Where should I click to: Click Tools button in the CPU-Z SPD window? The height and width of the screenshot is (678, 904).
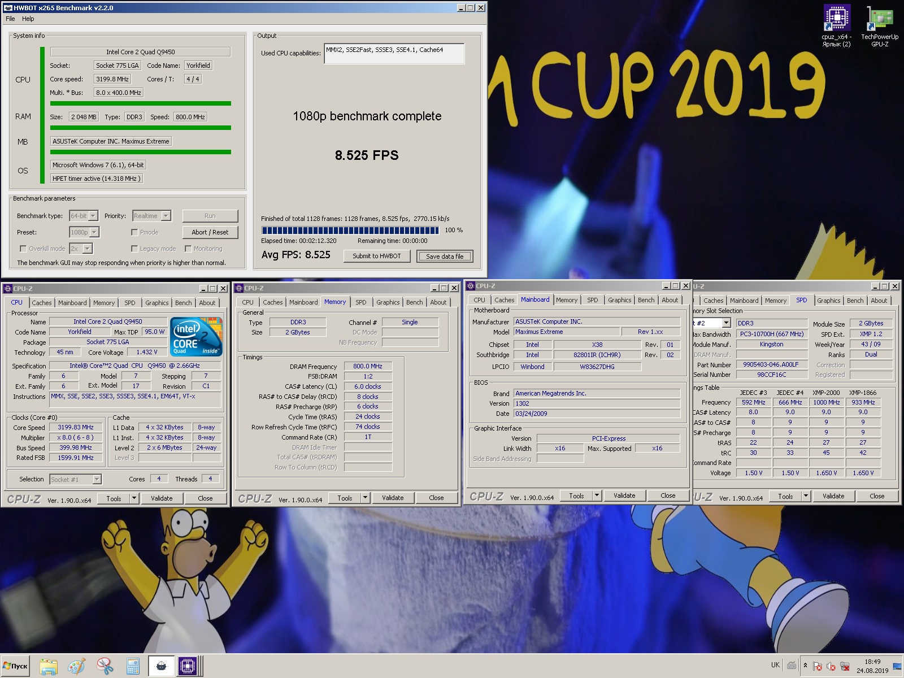[785, 496]
